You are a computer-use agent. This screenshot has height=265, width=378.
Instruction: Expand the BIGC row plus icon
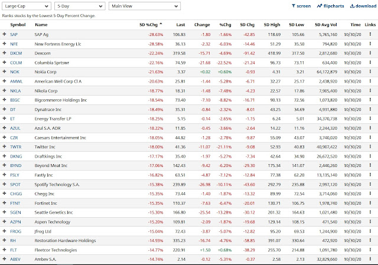click(x=4, y=100)
